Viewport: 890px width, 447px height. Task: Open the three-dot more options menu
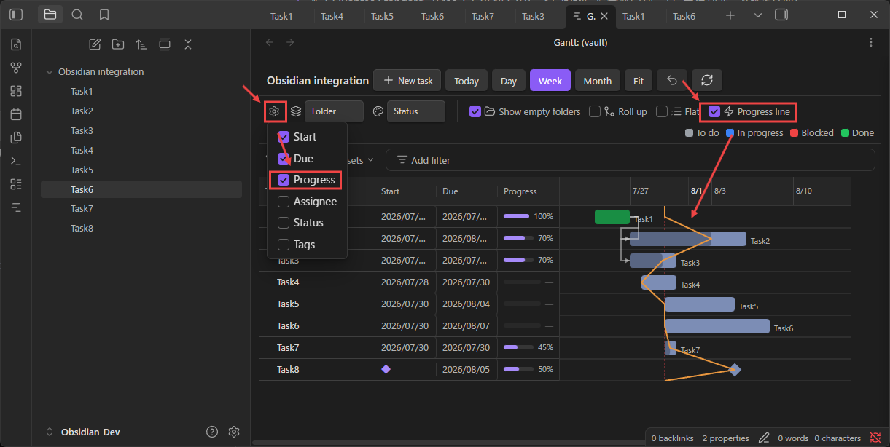pos(870,42)
